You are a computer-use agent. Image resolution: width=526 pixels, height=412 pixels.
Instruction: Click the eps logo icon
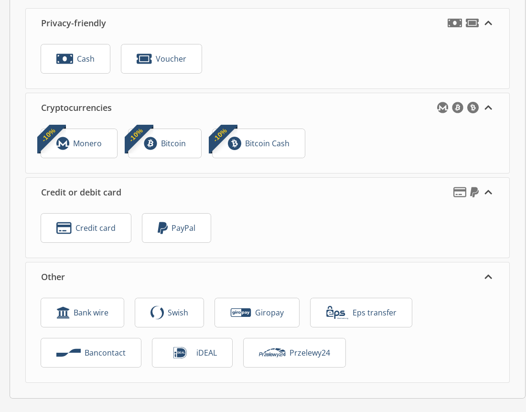tap(336, 313)
